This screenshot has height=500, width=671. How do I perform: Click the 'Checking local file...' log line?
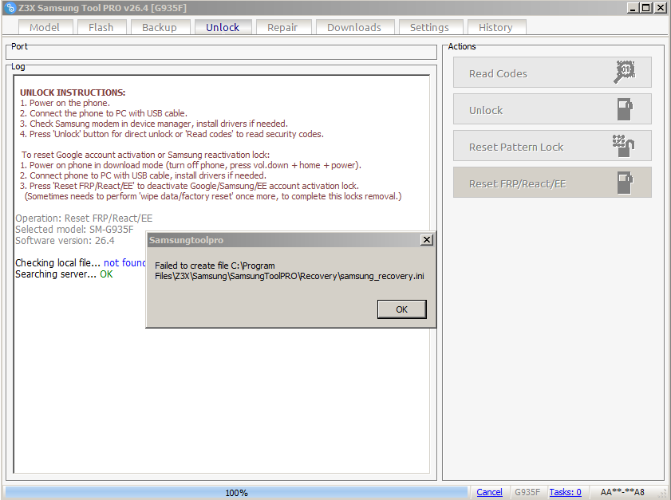tap(81, 262)
